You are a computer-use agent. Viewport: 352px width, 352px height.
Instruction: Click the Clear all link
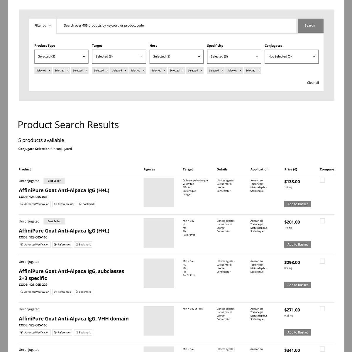pyautogui.click(x=313, y=83)
